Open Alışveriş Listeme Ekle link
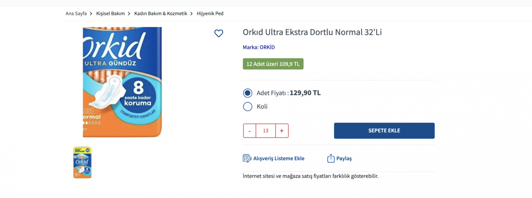The image size is (532, 198). point(279,158)
